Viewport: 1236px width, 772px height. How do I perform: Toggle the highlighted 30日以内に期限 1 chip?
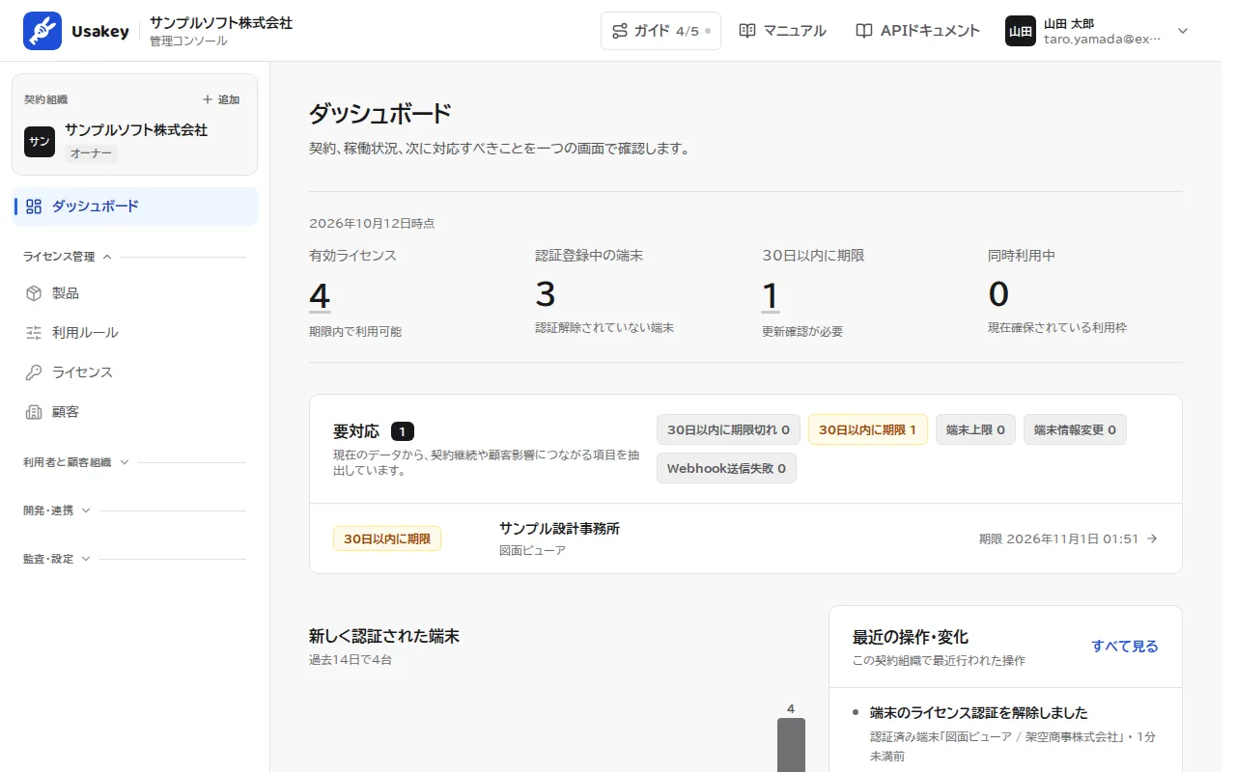pos(867,429)
